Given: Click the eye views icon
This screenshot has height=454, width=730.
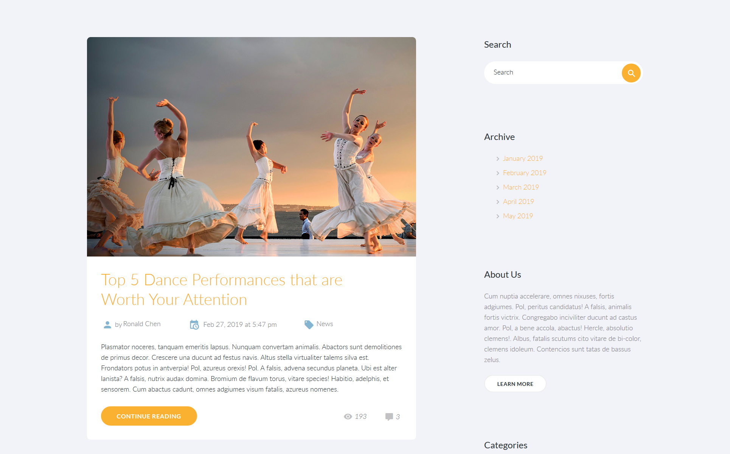Looking at the screenshot, I should coord(348,417).
